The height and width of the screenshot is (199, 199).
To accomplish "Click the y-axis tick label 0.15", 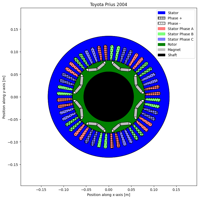I will [x=14, y=30].
